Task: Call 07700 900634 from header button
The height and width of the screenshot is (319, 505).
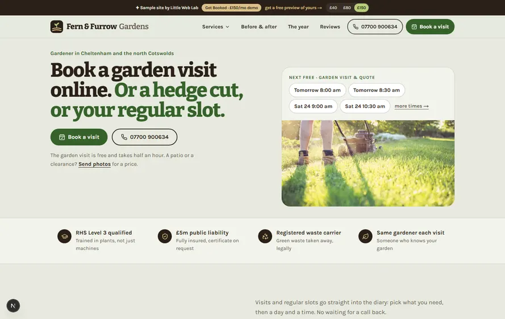Action: 375,27
